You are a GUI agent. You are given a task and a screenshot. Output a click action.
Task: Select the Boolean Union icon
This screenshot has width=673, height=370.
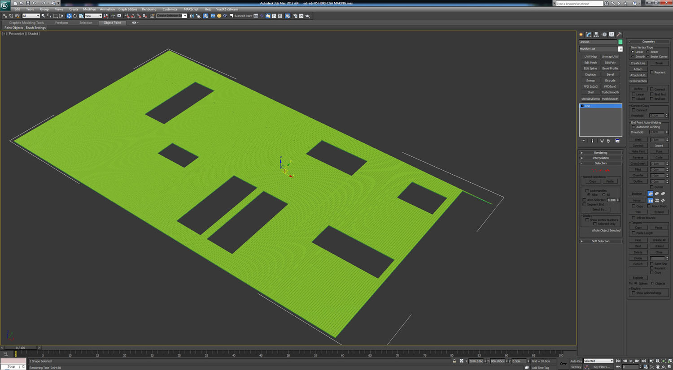tap(650, 194)
